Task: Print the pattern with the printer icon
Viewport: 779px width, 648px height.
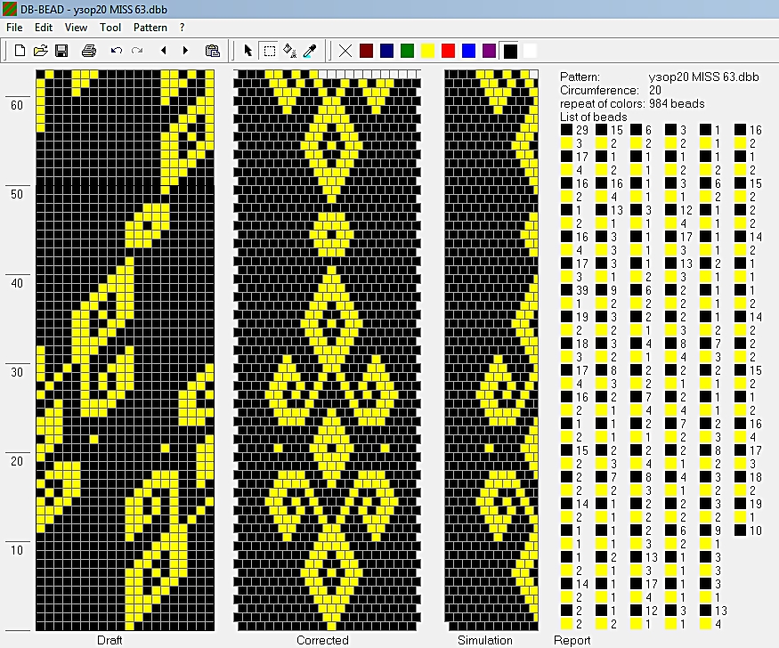Action: pyautogui.click(x=88, y=51)
